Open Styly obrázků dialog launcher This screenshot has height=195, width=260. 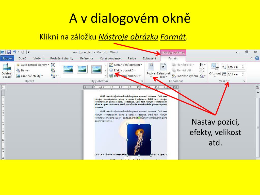(142, 81)
